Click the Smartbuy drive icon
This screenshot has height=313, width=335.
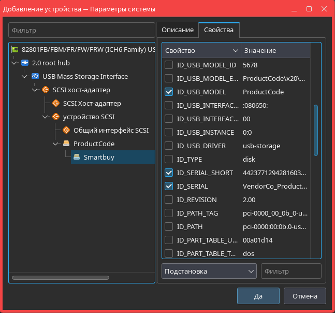[x=77, y=157]
